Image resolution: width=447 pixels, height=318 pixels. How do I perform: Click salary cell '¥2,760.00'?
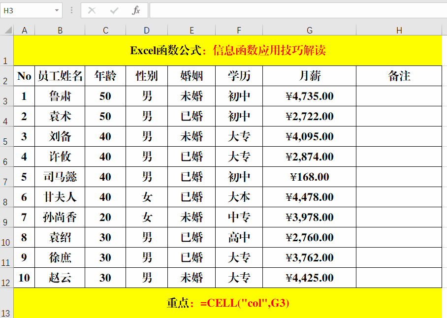tap(310, 237)
